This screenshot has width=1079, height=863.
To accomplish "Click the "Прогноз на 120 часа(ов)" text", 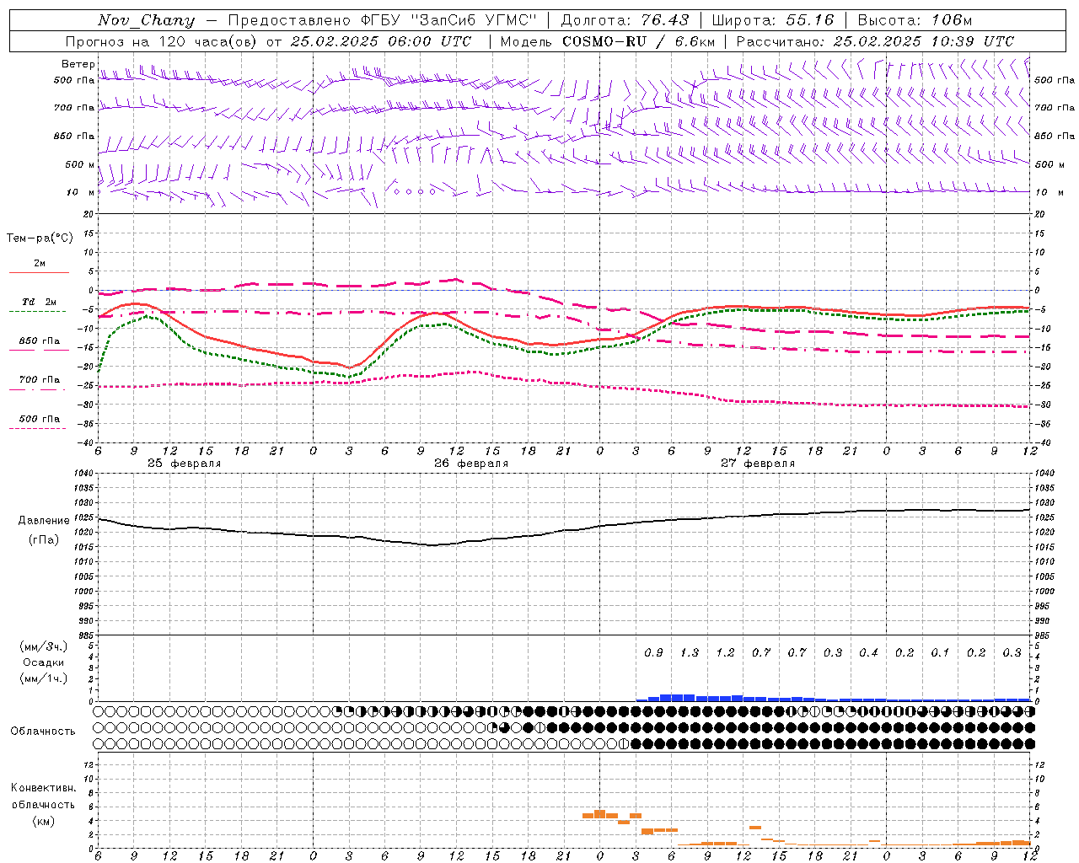I will [160, 41].
